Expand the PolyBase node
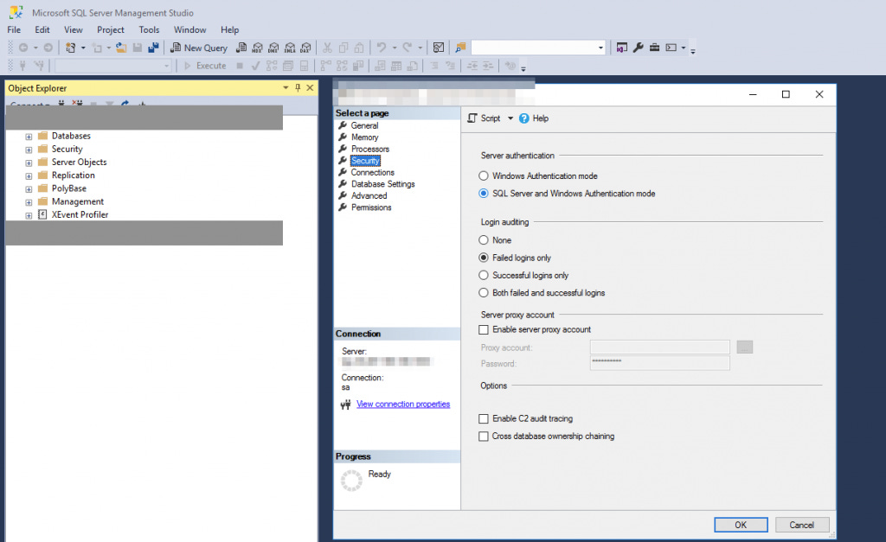Screen dimensions: 886x542 pyautogui.click(x=29, y=189)
